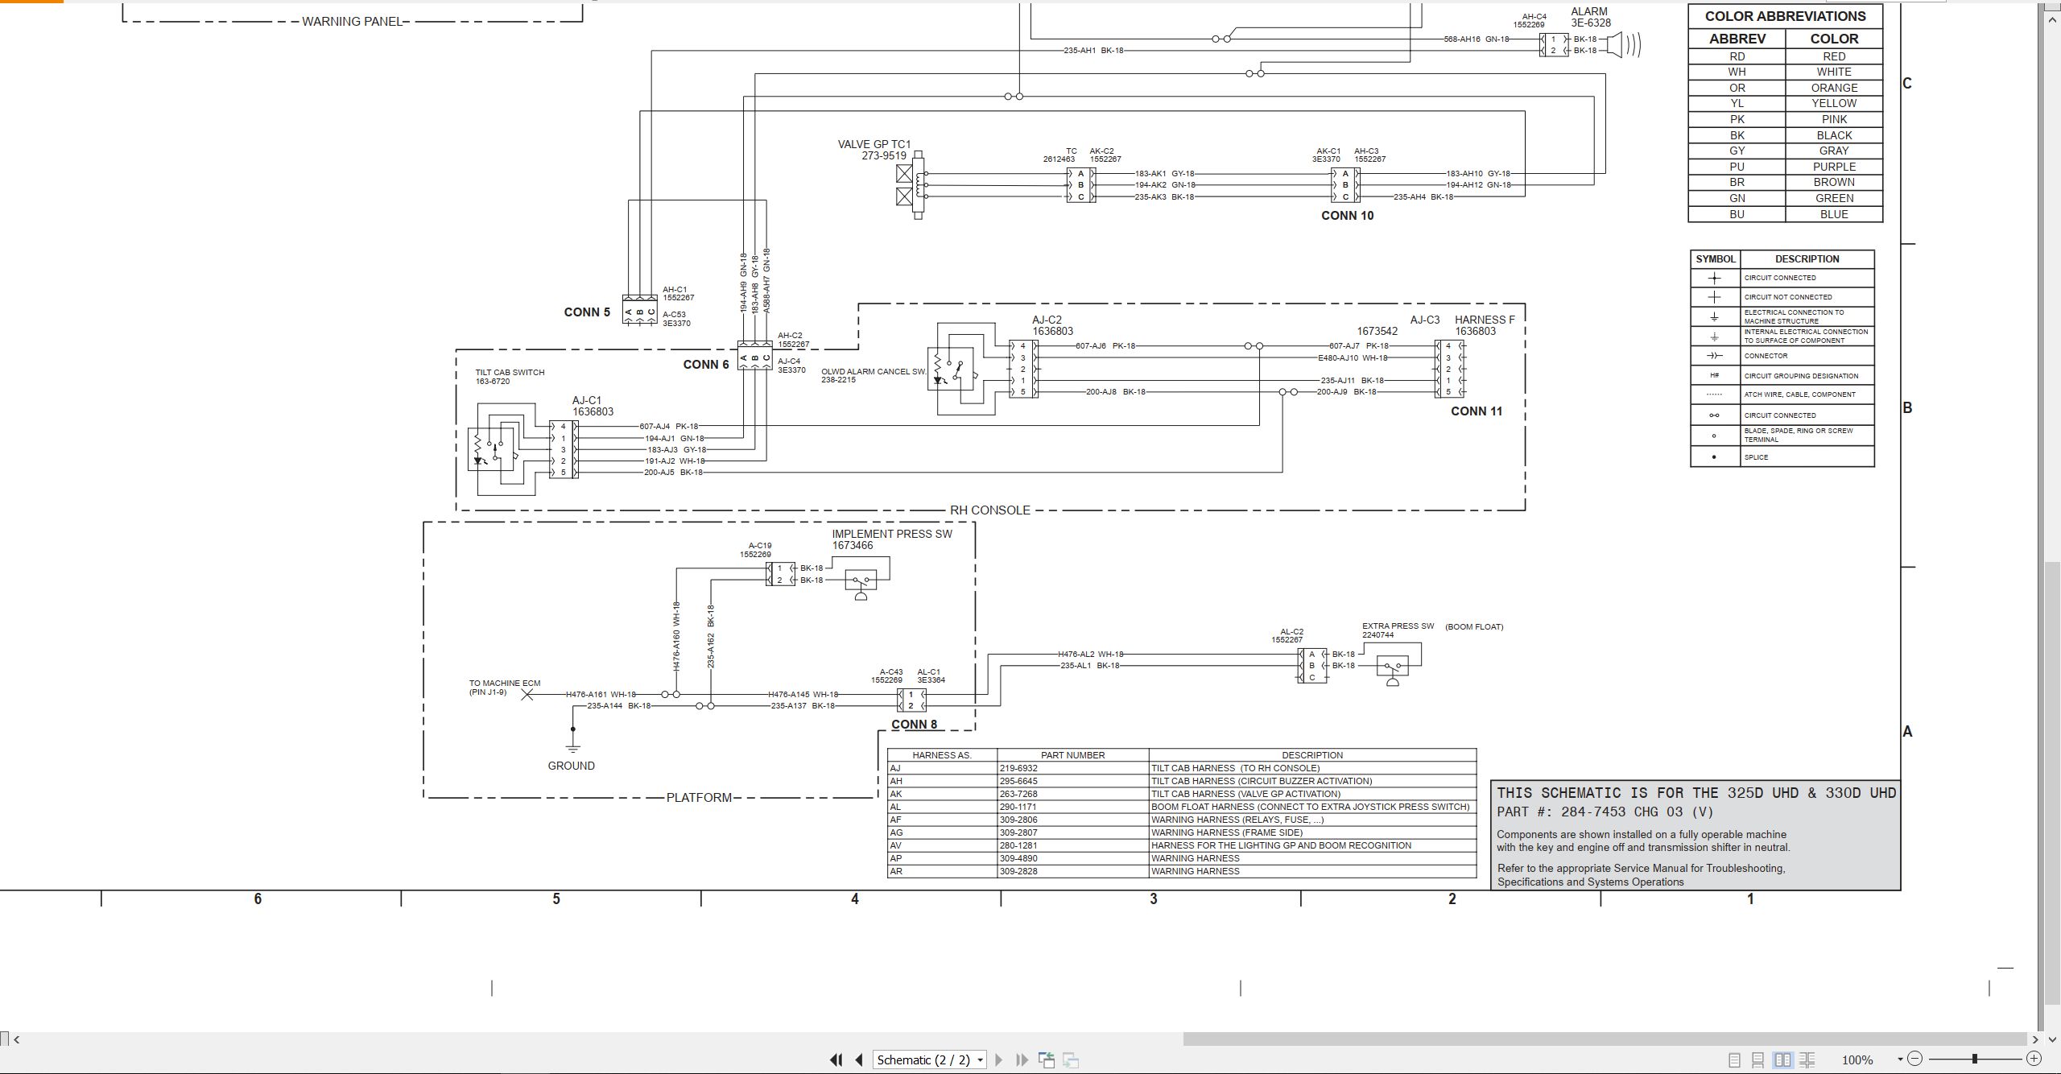
Task: Click the alarm speaker symbol
Action: (x=1623, y=44)
